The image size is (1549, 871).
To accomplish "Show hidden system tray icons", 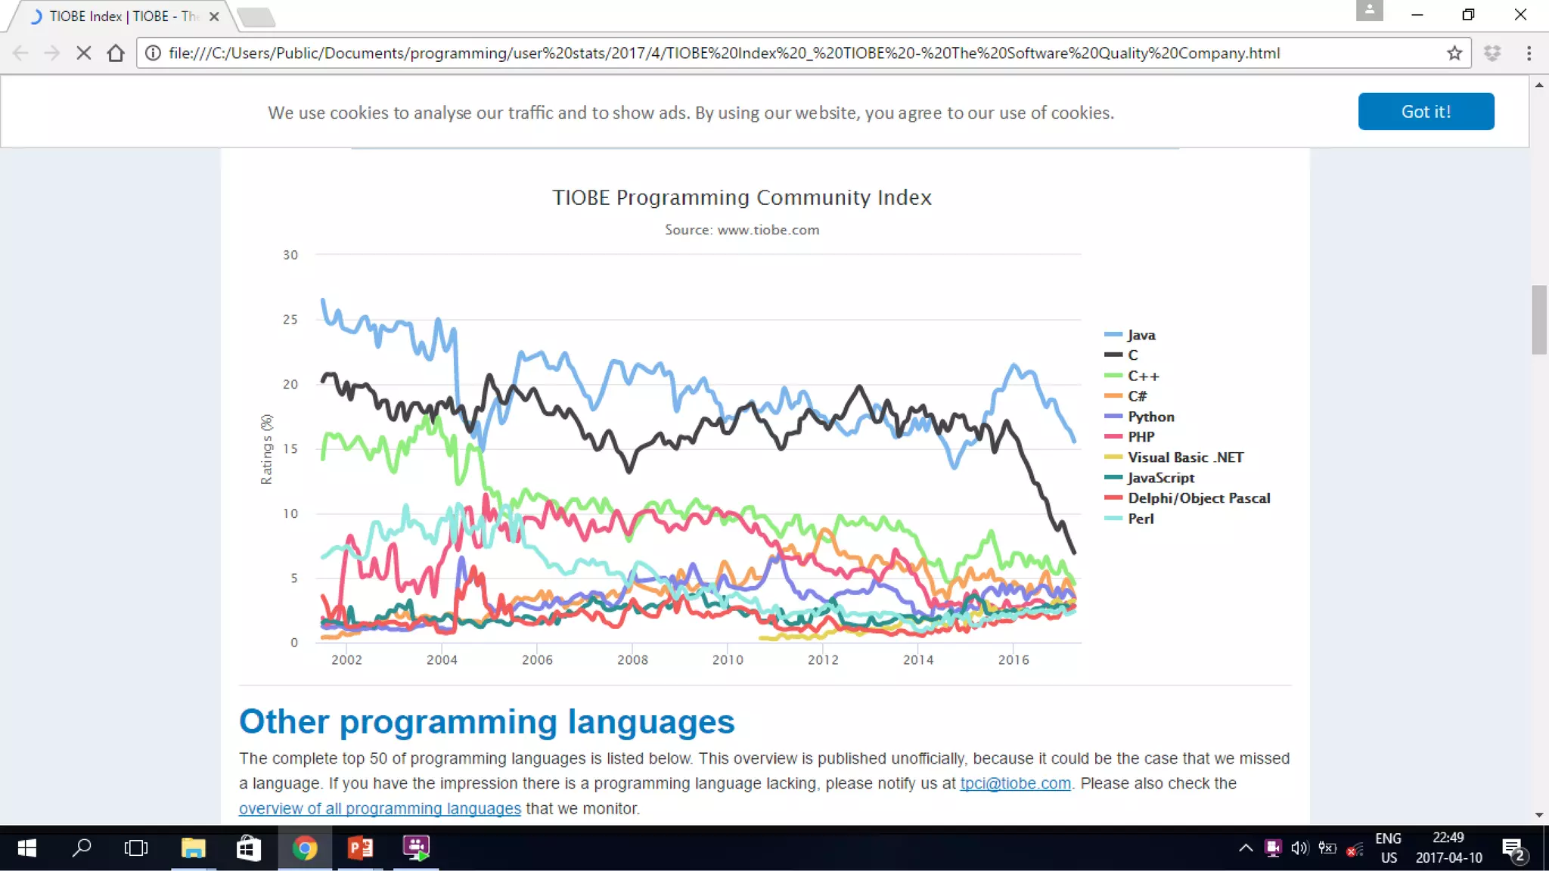I will (x=1246, y=848).
